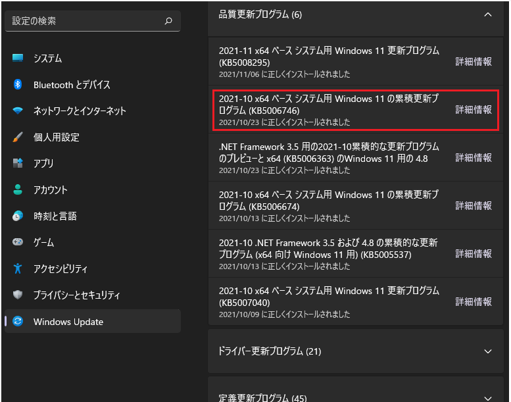This screenshot has width=511, height=402.
Task: Open Bluetooth とデバイス settings
Action: point(93,85)
